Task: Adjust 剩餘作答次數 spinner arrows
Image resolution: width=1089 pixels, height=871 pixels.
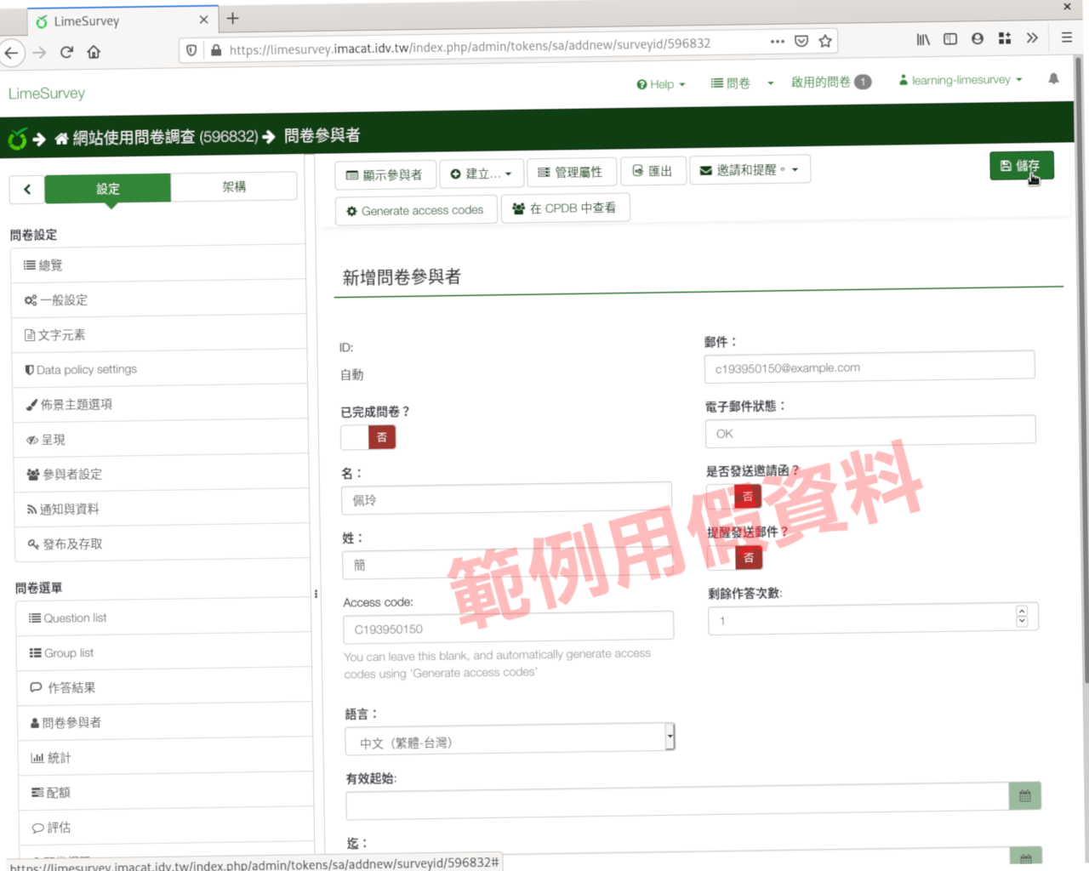Action: click(1022, 617)
